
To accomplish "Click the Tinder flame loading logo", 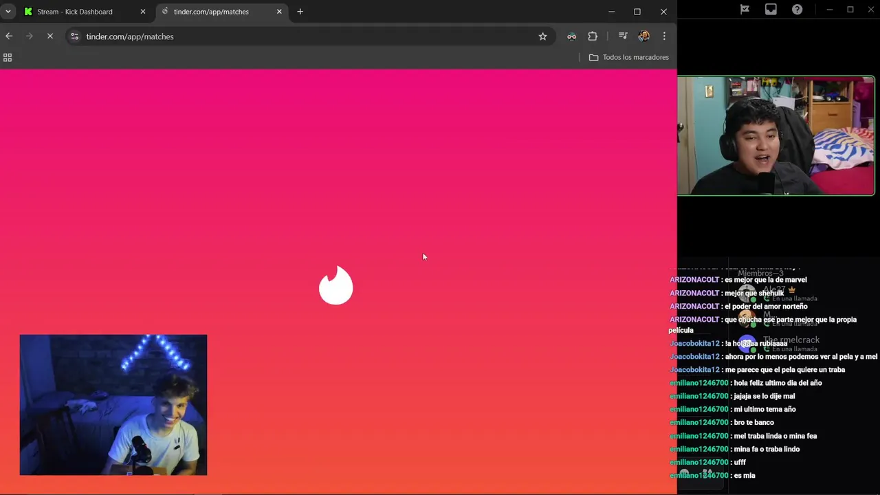I will 335,285.
